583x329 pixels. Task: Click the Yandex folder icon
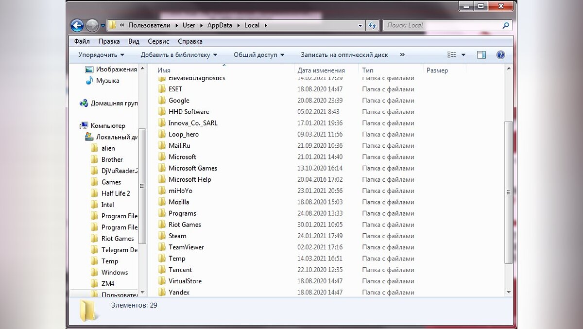(x=162, y=292)
